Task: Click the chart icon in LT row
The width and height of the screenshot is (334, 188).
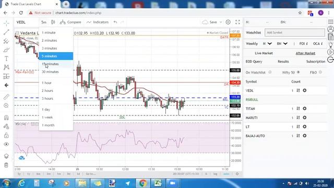Action: tap(298, 127)
